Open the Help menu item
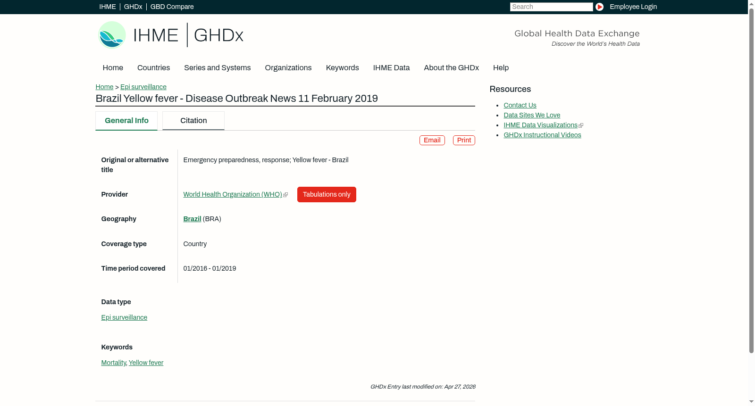 [501, 68]
